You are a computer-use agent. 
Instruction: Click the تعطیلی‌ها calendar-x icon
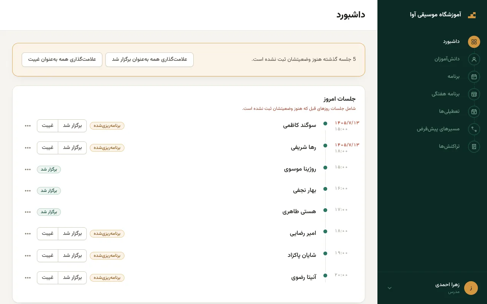click(x=474, y=112)
